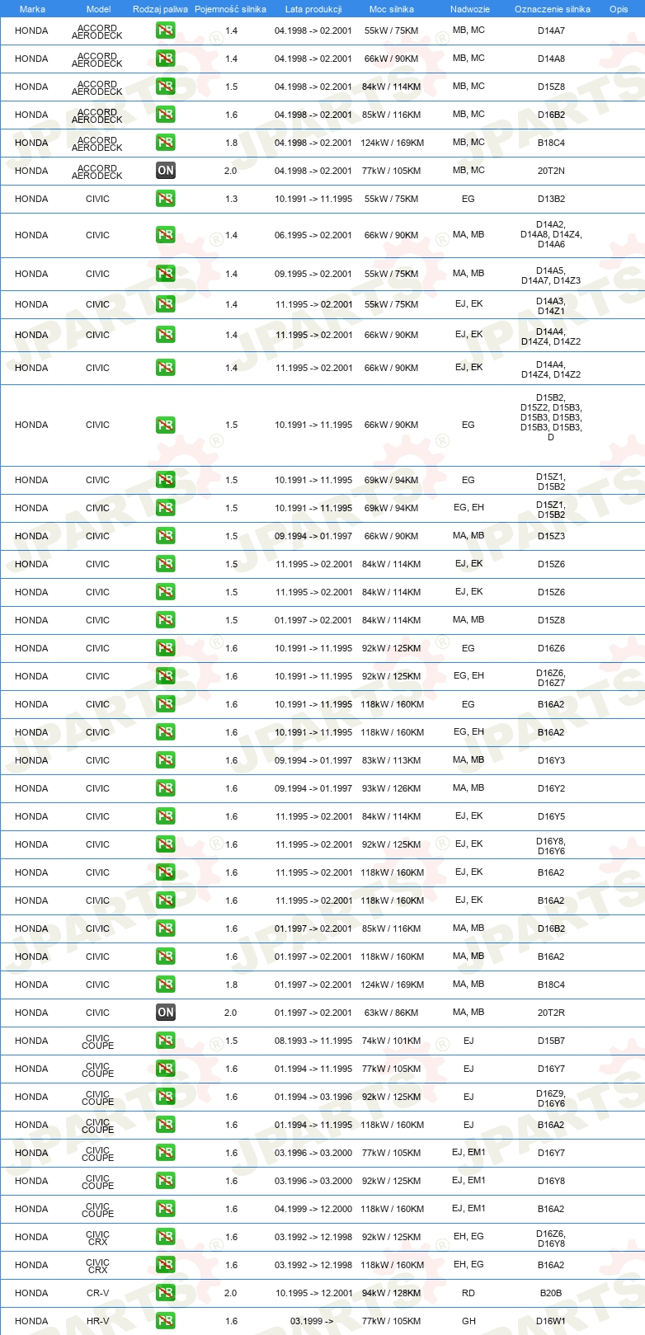Click engine code 20T2R
The width and height of the screenshot is (645, 1335).
pyautogui.click(x=551, y=1013)
